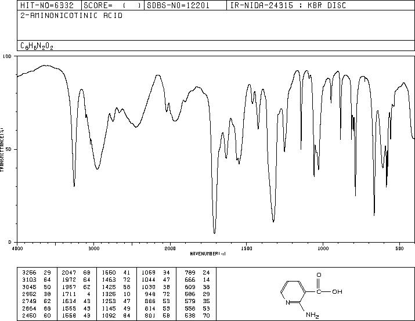Click the carbonyl O atom in the structure
The height and width of the screenshot is (321, 415).
319,275
